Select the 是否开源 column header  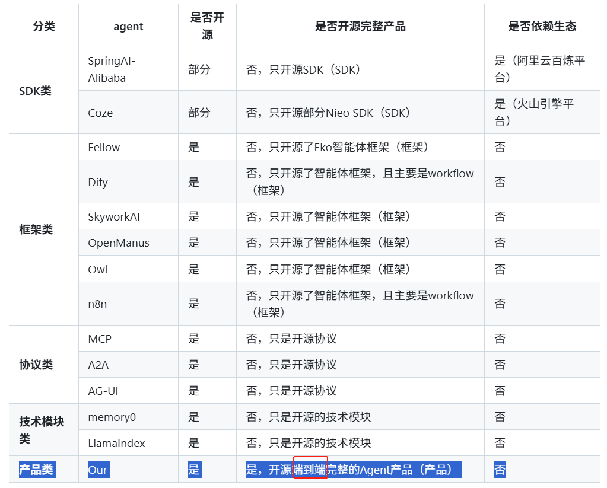coord(207,25)
